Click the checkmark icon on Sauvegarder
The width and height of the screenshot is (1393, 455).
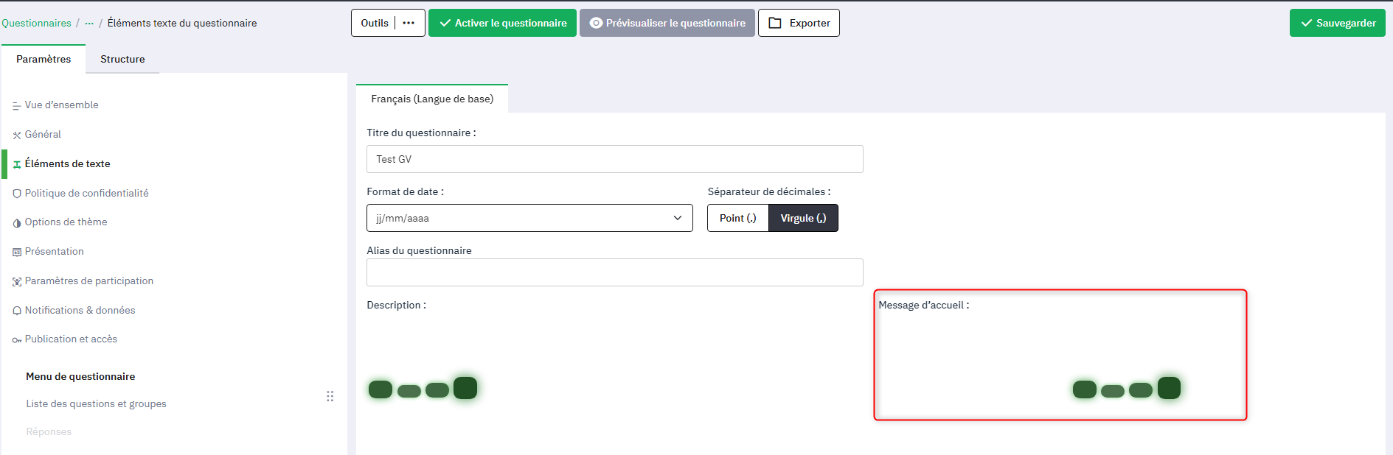point(1307,23)
